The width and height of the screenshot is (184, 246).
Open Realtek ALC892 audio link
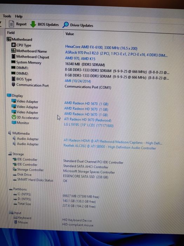[110, 147]
